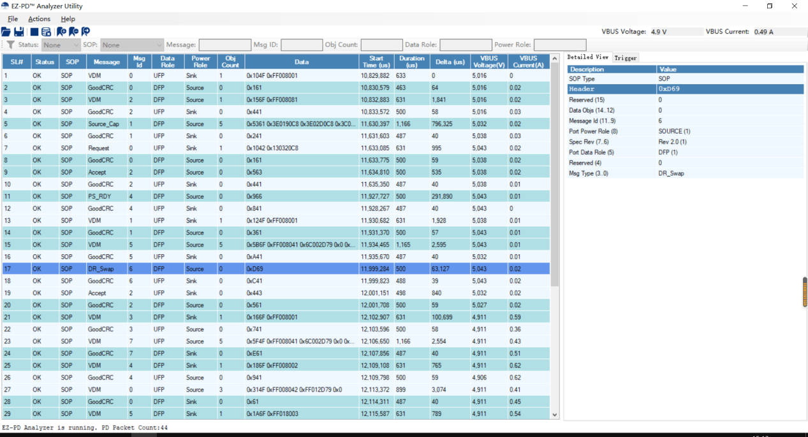Image resolution: width=808 pixels, height=437 pixels.
Task: Click the Message filter input field
Action: coord(224,45)
